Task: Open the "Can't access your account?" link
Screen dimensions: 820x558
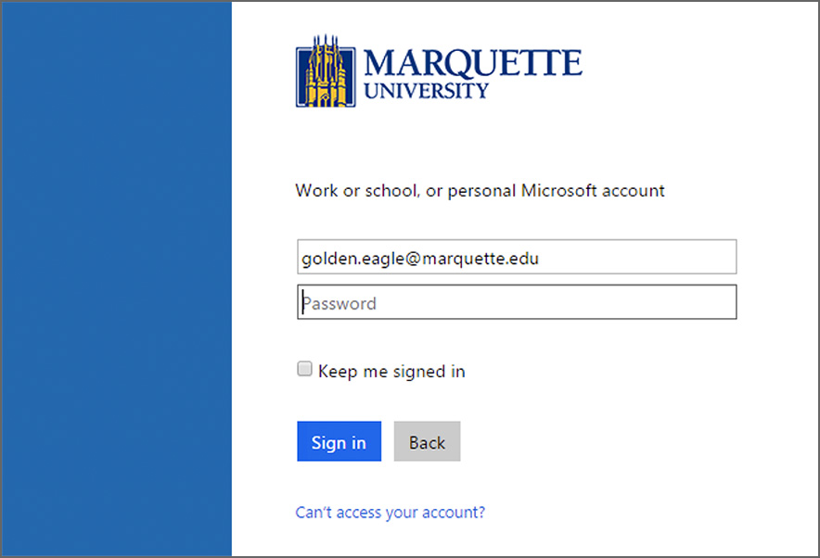Action: tap(390, 512)
